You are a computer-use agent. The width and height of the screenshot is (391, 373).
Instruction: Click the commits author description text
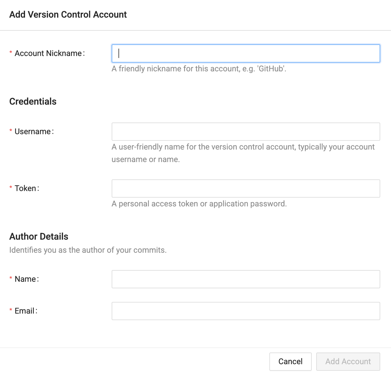[x=88, y=250]
